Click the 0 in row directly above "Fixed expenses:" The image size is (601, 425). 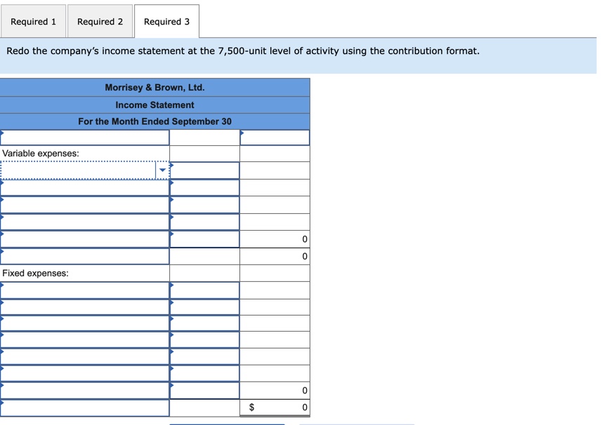305,256
